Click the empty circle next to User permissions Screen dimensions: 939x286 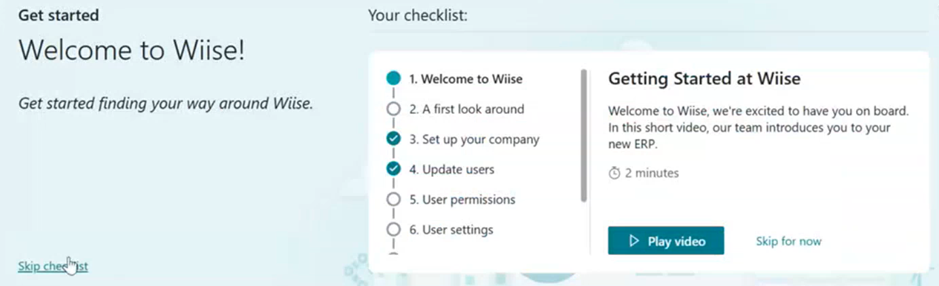tap(393, 199)
